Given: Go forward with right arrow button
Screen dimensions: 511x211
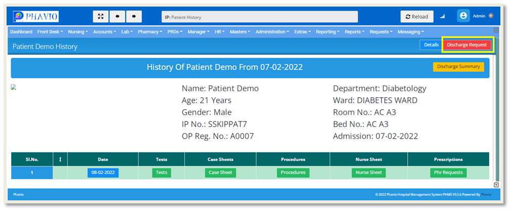Looking at the screenshot, I should [134, 16].
